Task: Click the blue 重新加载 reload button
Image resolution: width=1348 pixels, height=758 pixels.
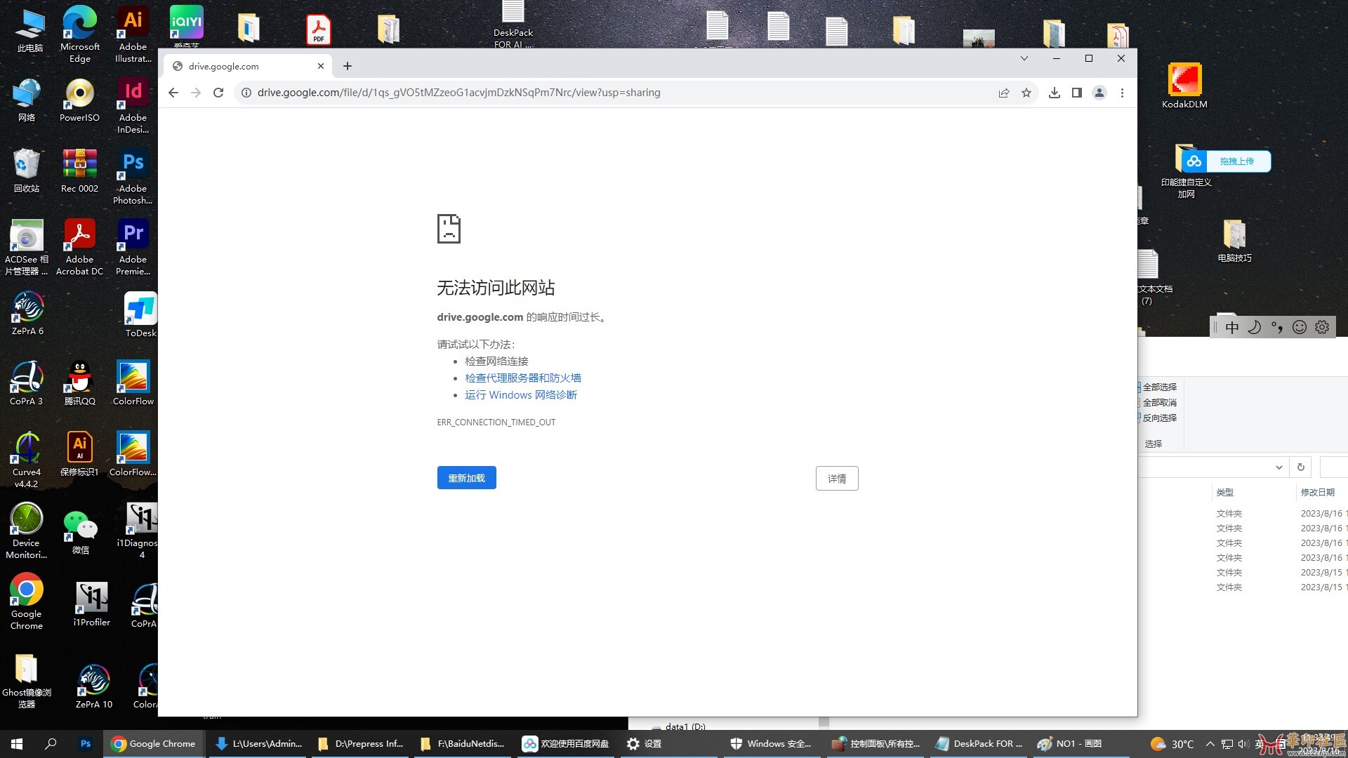Action: click(x=466, y=478)
